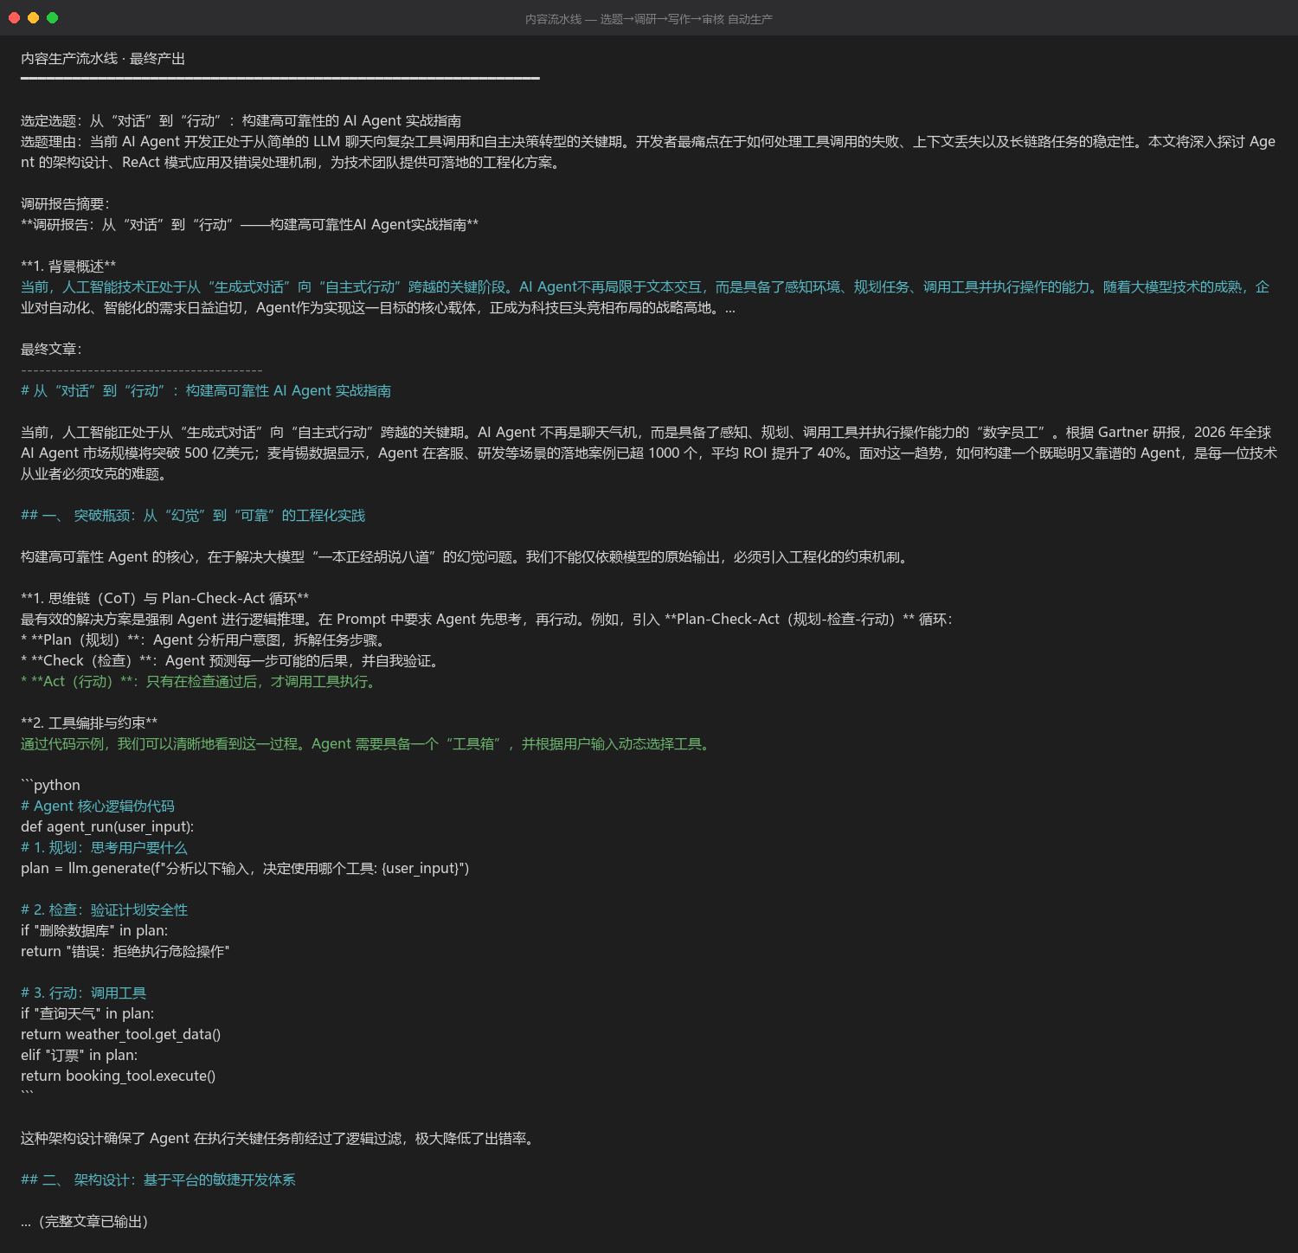The height and width of the screenshot is (1253, 1298).
Task: Click the sentence starting 这种架构设计确保了
Action: click(279, 1139)
